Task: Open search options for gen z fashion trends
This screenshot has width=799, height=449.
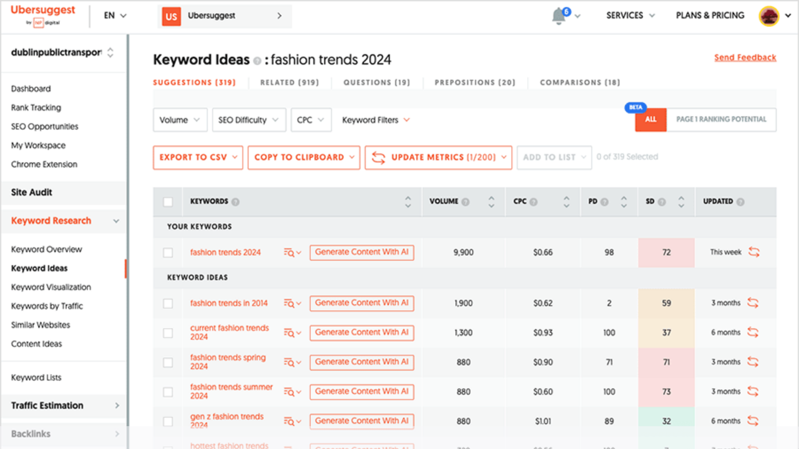Action: click(292, 422)
